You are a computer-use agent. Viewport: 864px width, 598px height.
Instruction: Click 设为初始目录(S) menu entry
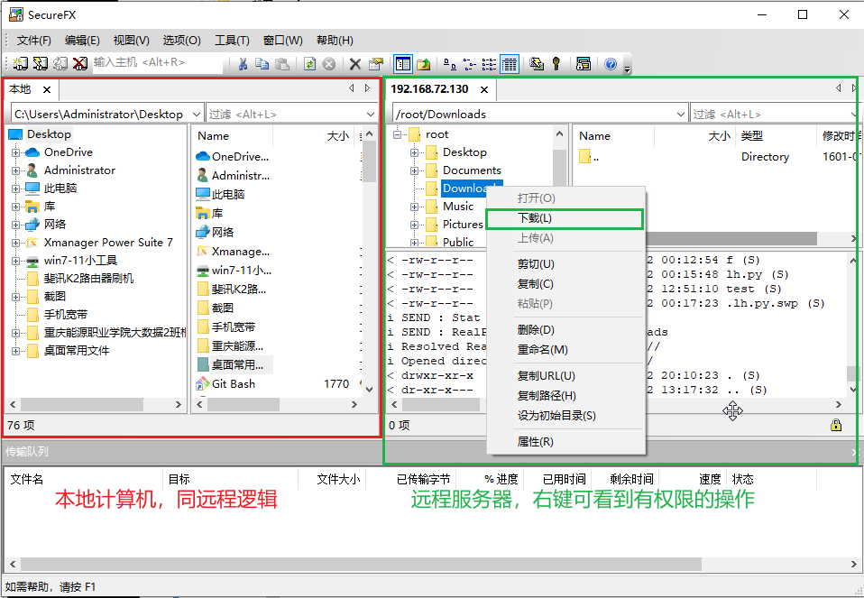[x=565, y=416]
